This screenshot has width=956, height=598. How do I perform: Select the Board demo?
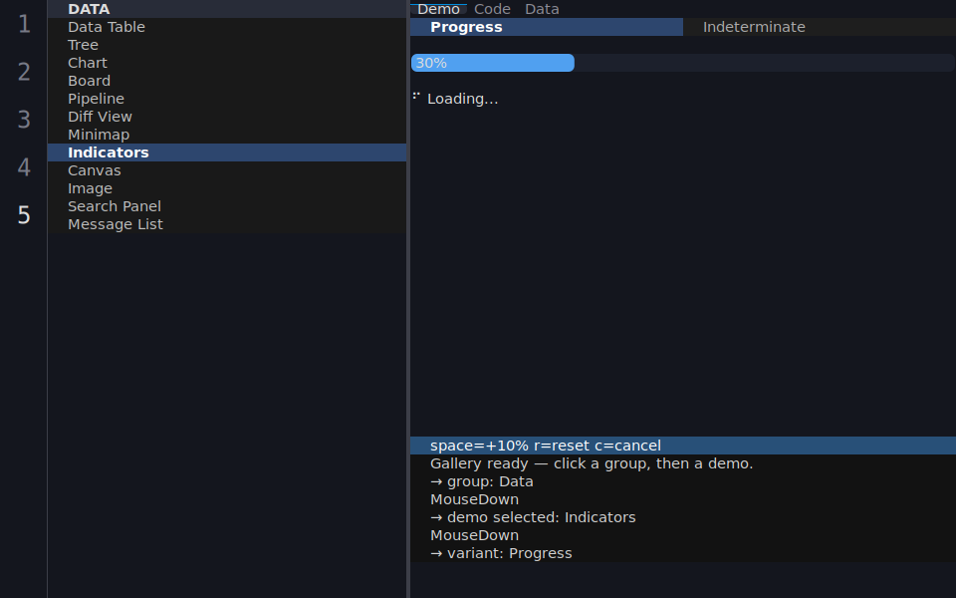coord(227,81)
